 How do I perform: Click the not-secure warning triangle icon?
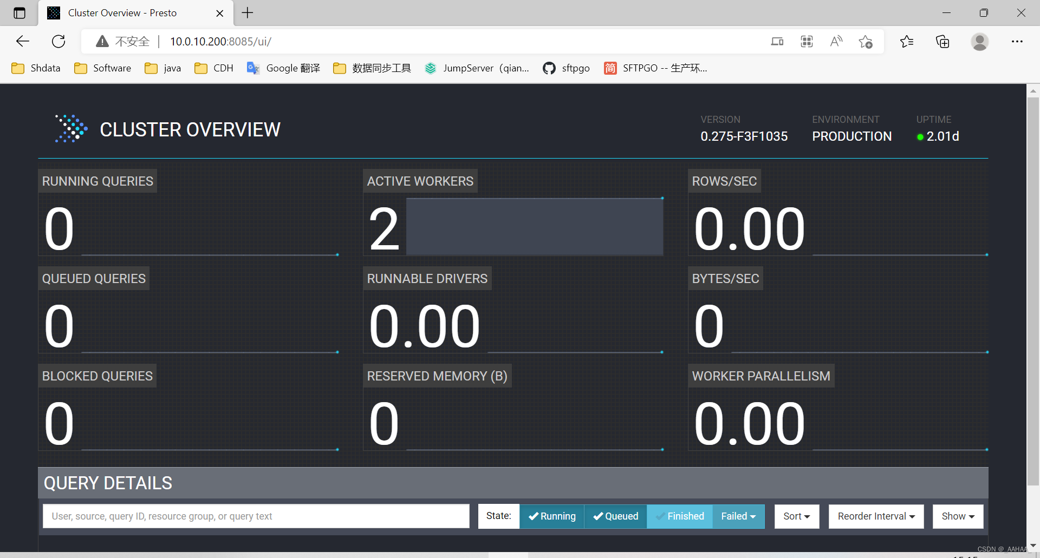point(102,41)
